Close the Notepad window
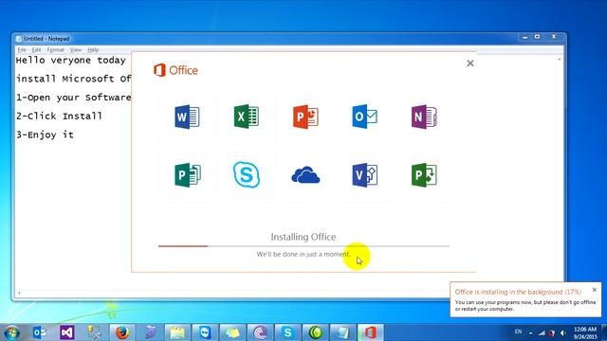Viewport: 607px width, 341px height. [x=554, y=37]
